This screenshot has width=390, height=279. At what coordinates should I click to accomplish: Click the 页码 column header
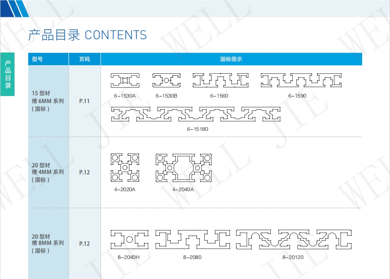pyautogui.click(x=85, y=59)
